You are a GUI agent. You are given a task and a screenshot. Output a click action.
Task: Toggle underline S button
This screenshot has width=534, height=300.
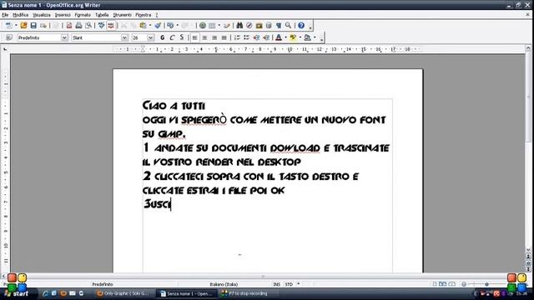click(x=182, y=37)
